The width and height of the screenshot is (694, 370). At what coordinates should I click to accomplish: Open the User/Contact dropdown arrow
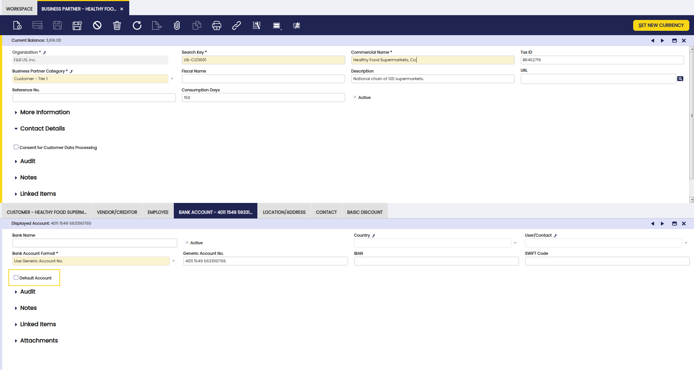(x=686, y=243)
